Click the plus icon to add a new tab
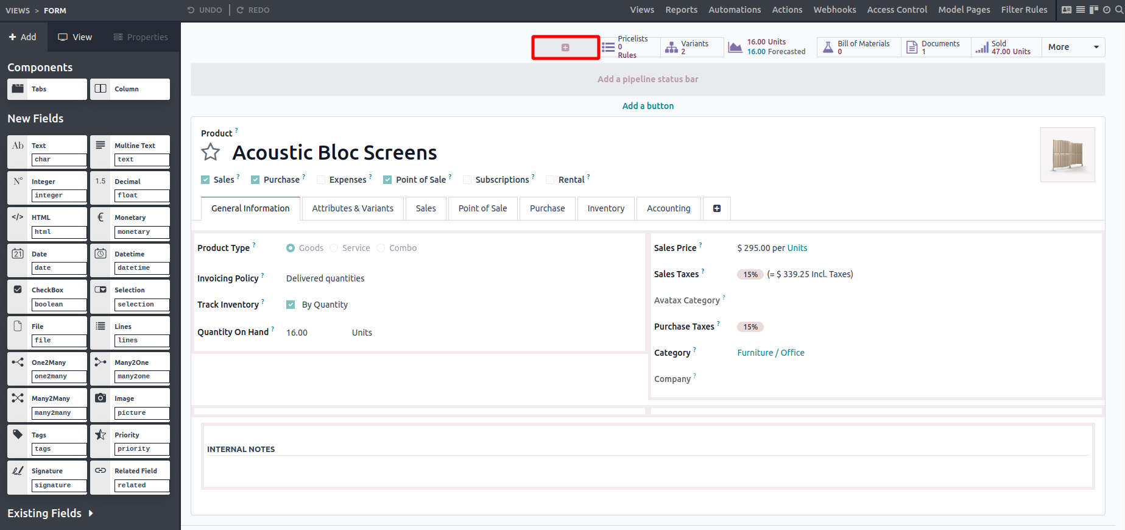 coord(716,208)
